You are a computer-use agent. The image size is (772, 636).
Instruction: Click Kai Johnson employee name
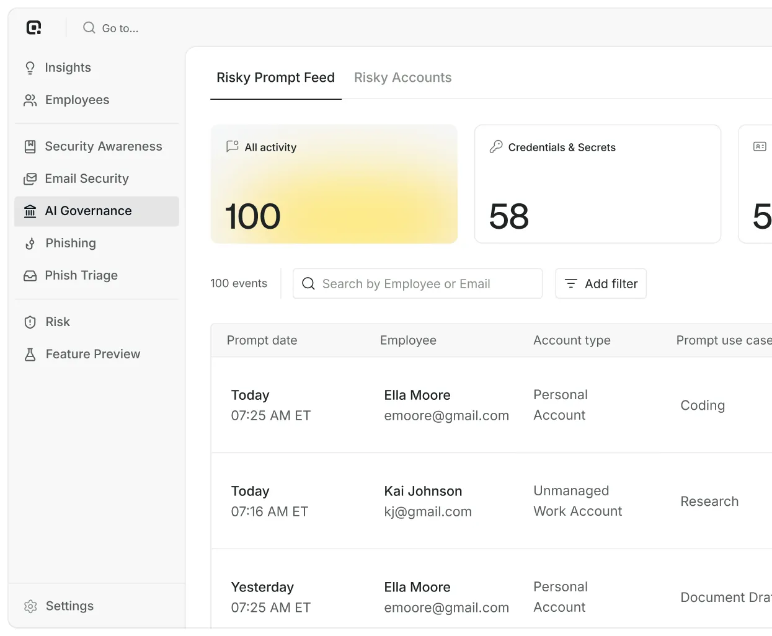click(423, 491)
